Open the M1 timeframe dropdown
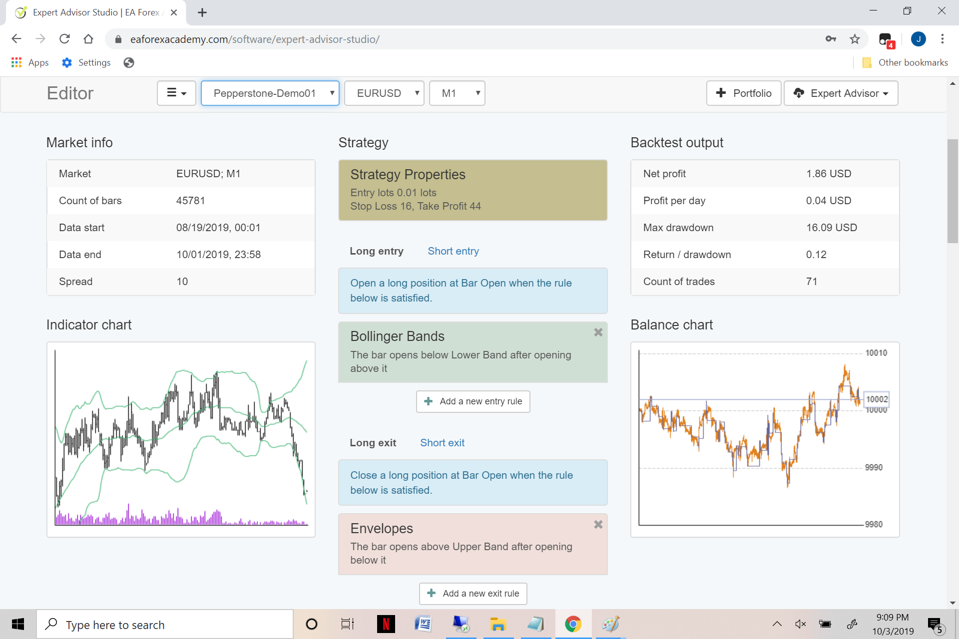This screenshot has width=959, height=639. [x=457, y=93]
